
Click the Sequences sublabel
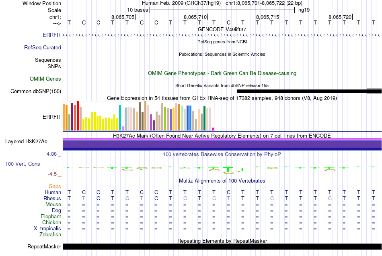(48, 60)
